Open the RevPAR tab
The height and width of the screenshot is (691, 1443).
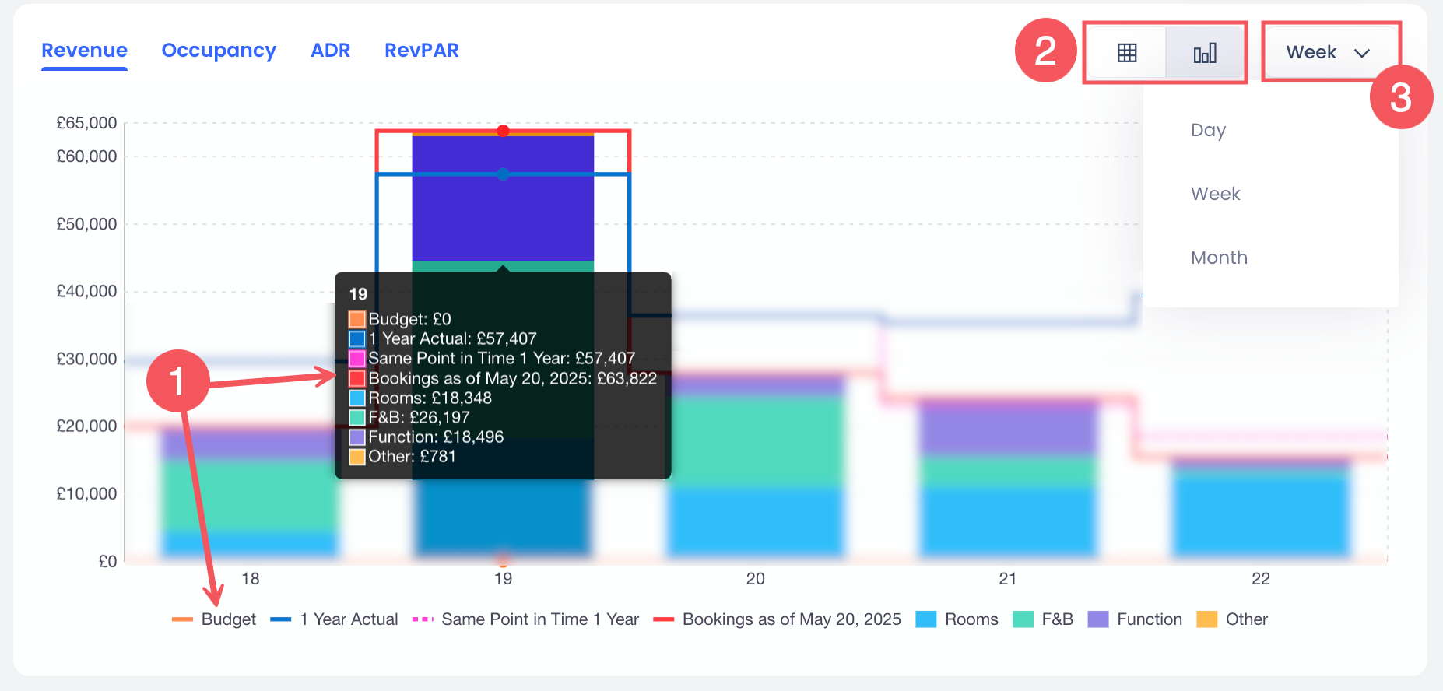tap(421, 51)
